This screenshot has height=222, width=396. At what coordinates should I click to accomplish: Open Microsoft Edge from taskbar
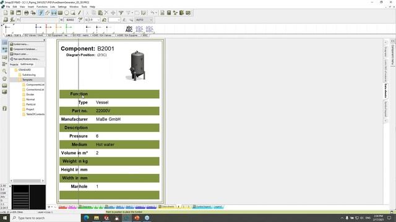click(x=87, y=218)
